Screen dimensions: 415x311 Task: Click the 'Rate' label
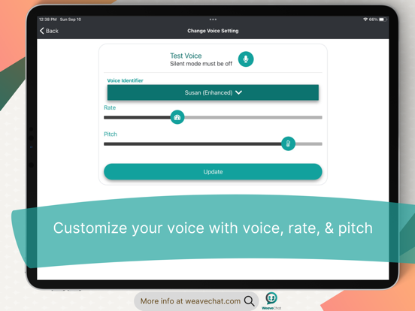pos(110,107)
